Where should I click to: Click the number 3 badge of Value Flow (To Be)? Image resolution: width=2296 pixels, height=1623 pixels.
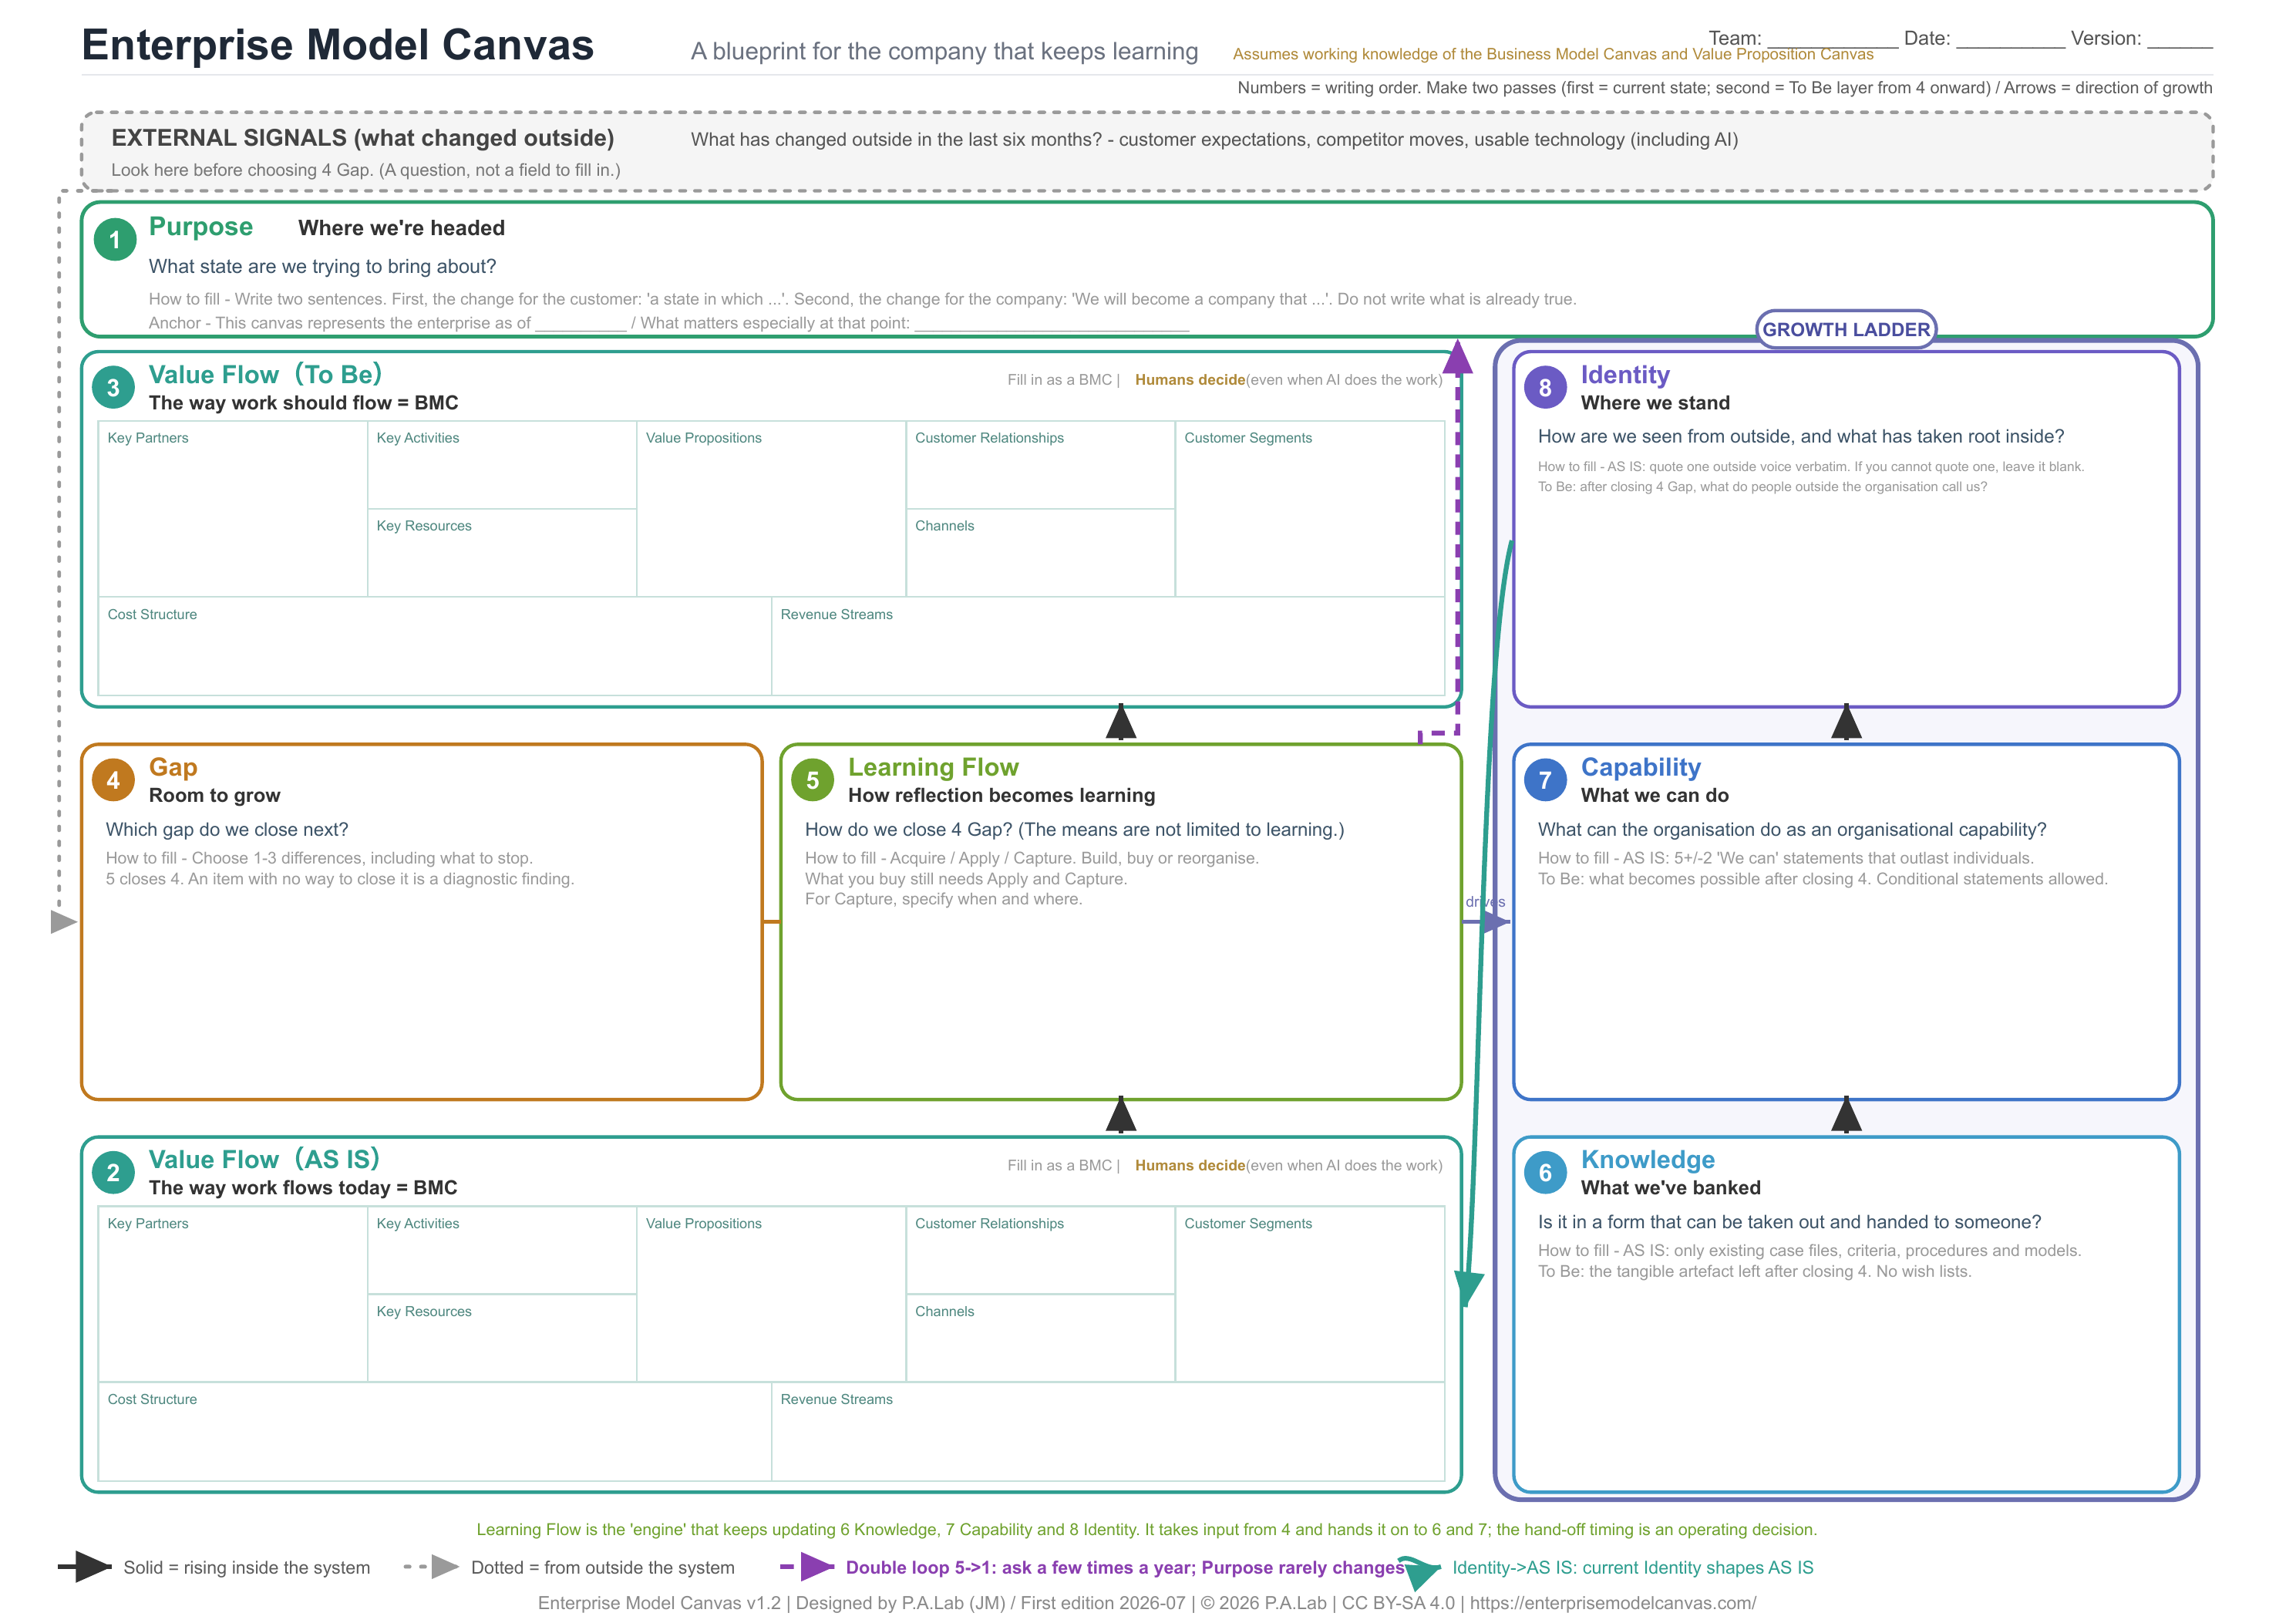(113, 387)
